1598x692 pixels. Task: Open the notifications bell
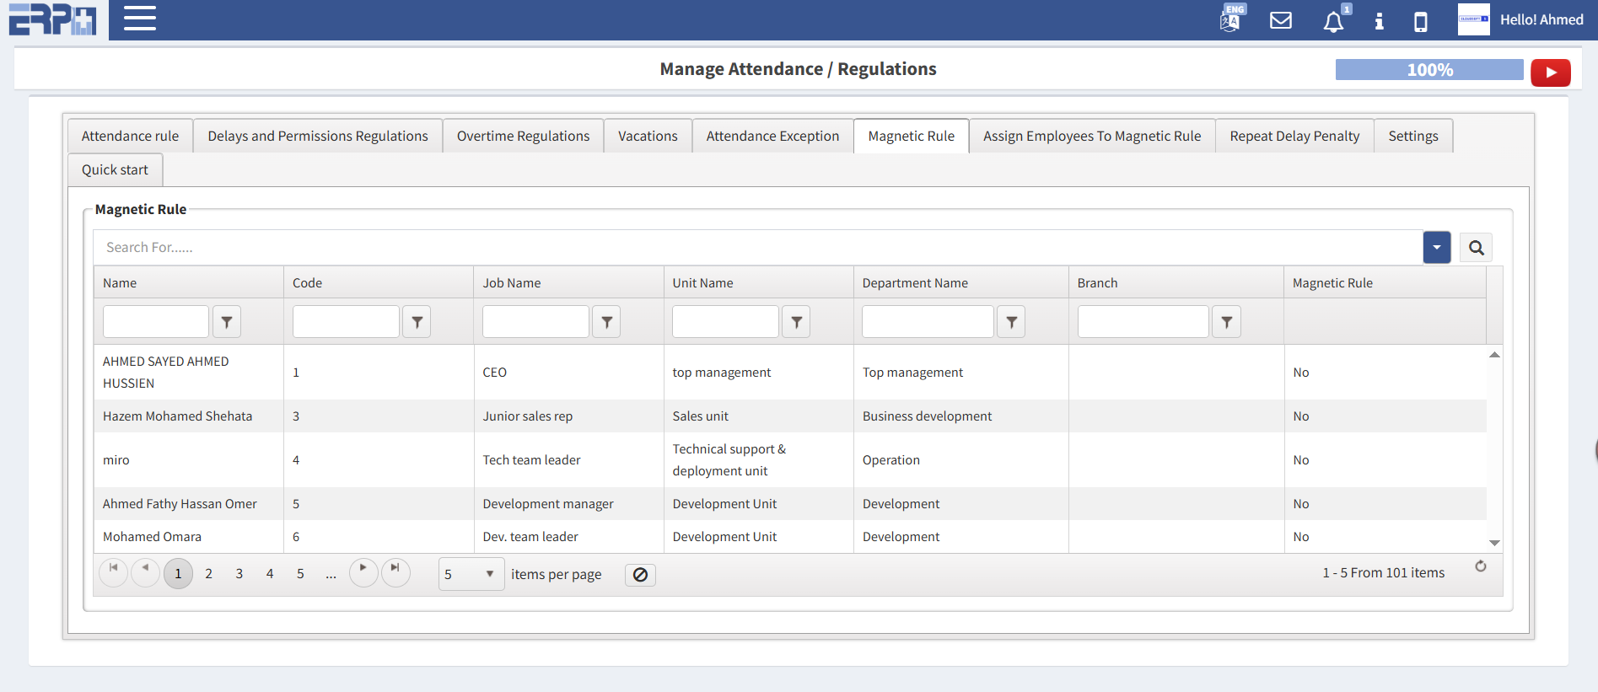click(x=1333, y=21)
